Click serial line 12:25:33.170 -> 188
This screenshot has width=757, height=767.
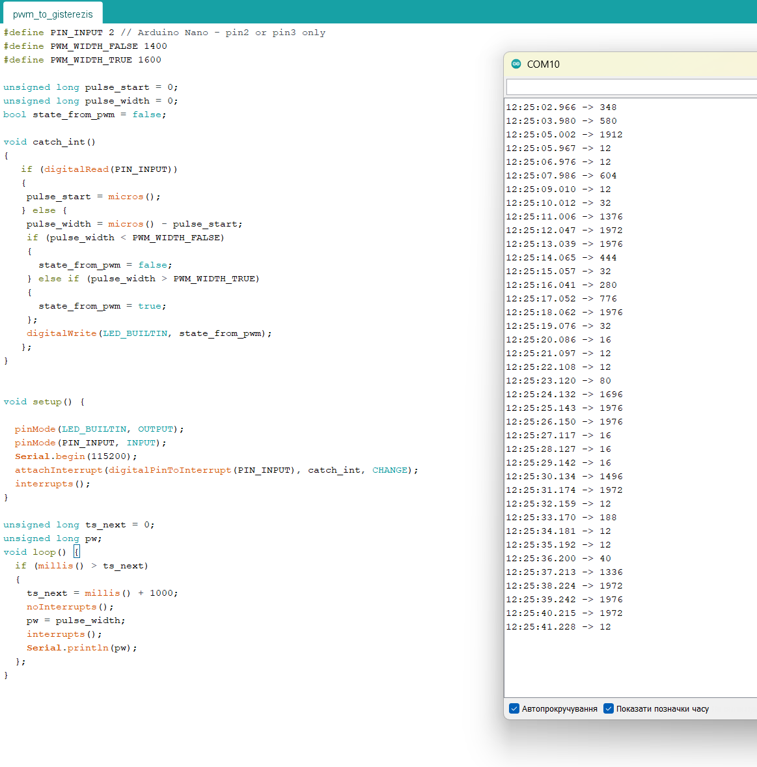click(x=561, y=518)
